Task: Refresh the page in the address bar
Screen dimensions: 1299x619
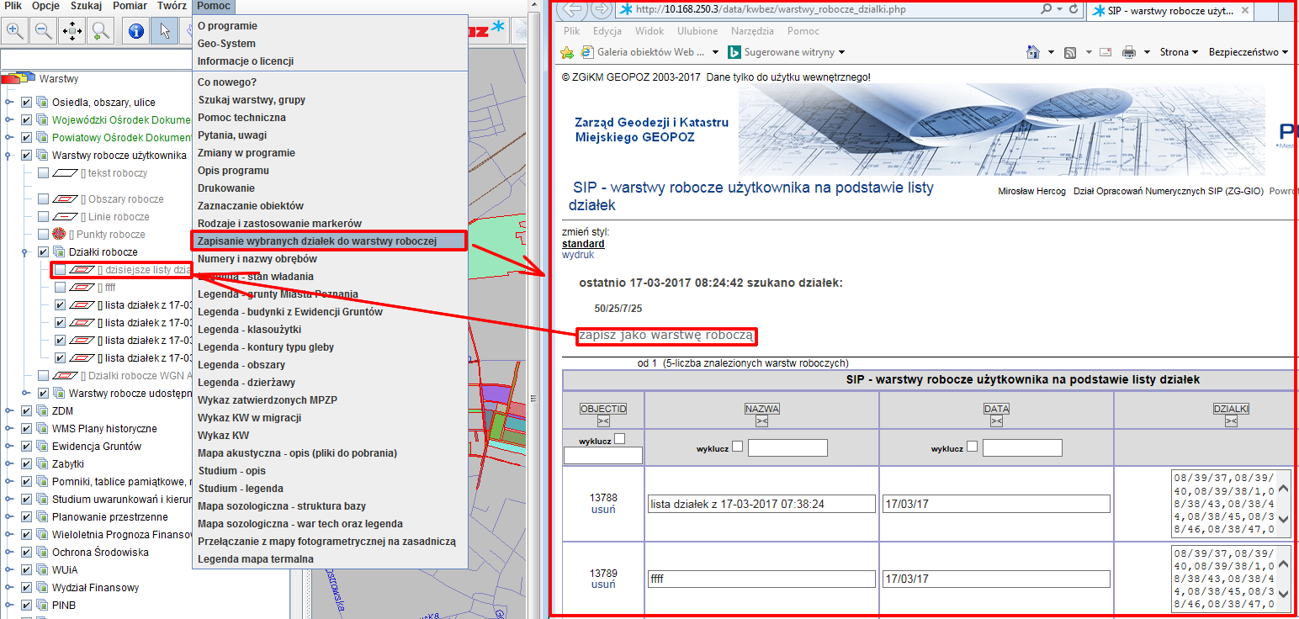Action: pyautogui.click(x=1074, y=9)
